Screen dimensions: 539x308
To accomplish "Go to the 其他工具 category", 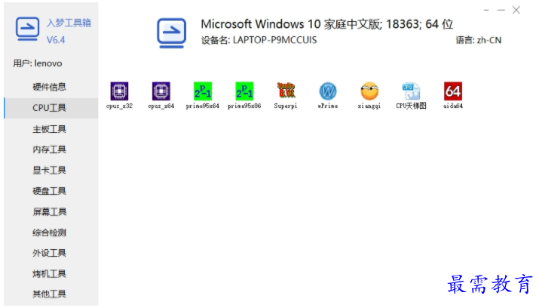I will 49,294.
